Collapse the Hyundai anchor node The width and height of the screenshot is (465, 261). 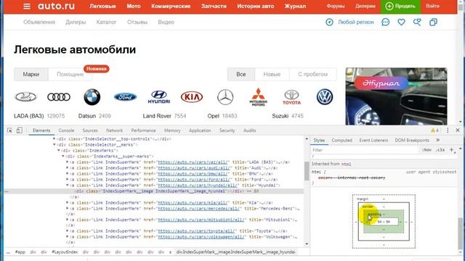click(68, 185)
